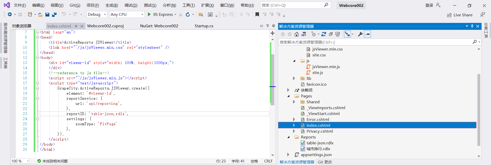The width and height of the screenshot is (491, 165).
Task: Click the feedback icon beside Live Share
Action: [x=483, y=15]
